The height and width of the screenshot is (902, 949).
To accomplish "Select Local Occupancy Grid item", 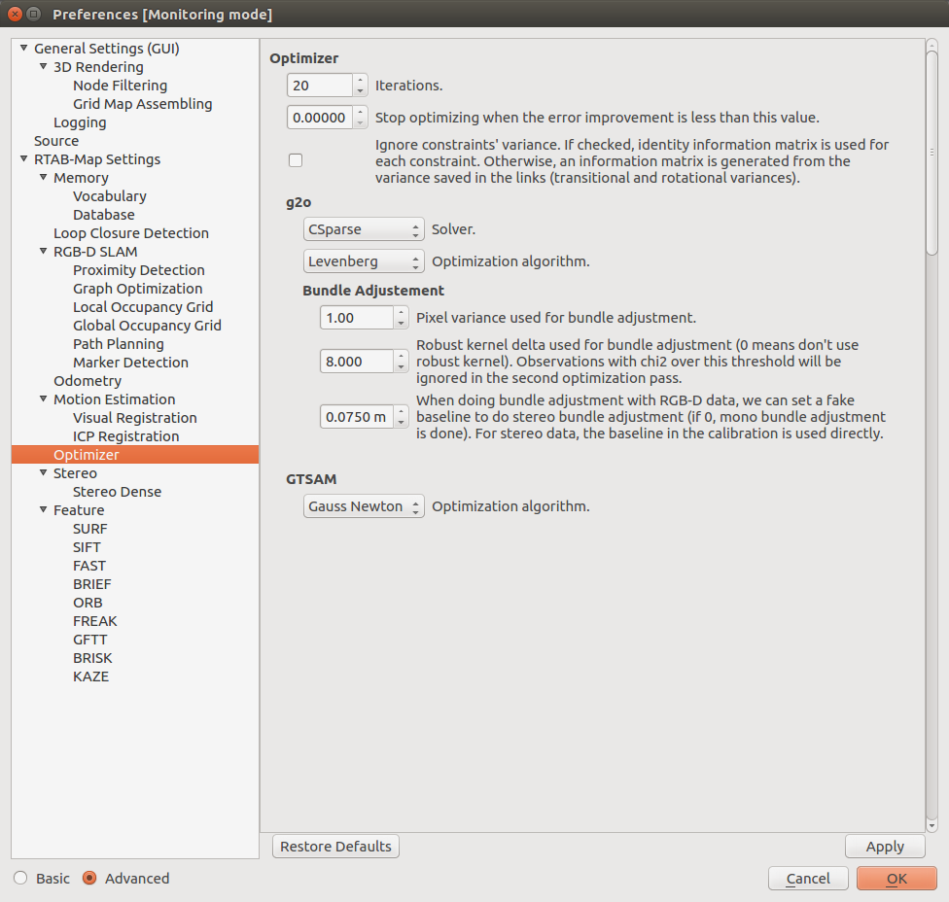I will coord(143,307).
